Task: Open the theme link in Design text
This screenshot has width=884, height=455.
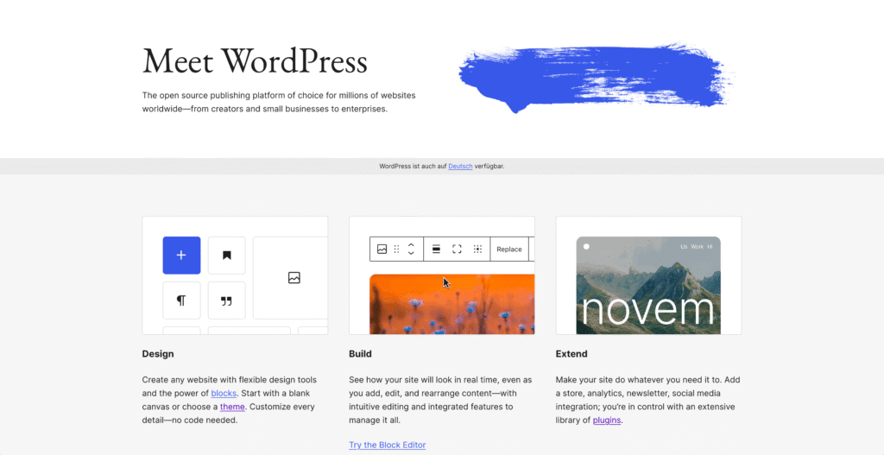Action: pos(232,407)
